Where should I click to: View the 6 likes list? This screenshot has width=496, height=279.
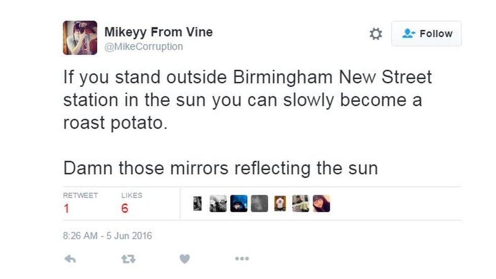pyautogui.click(x=125, y=208)
